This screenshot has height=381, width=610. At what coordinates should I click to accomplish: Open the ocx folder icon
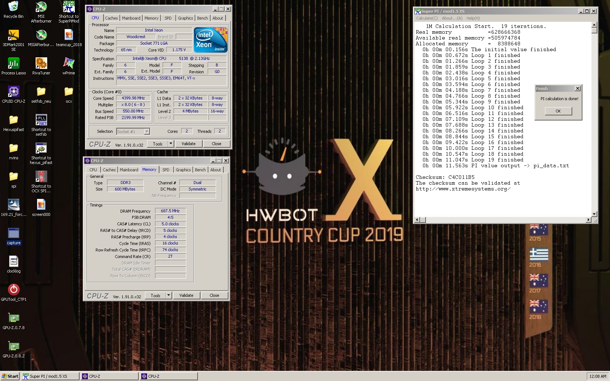tap(69, 95)
